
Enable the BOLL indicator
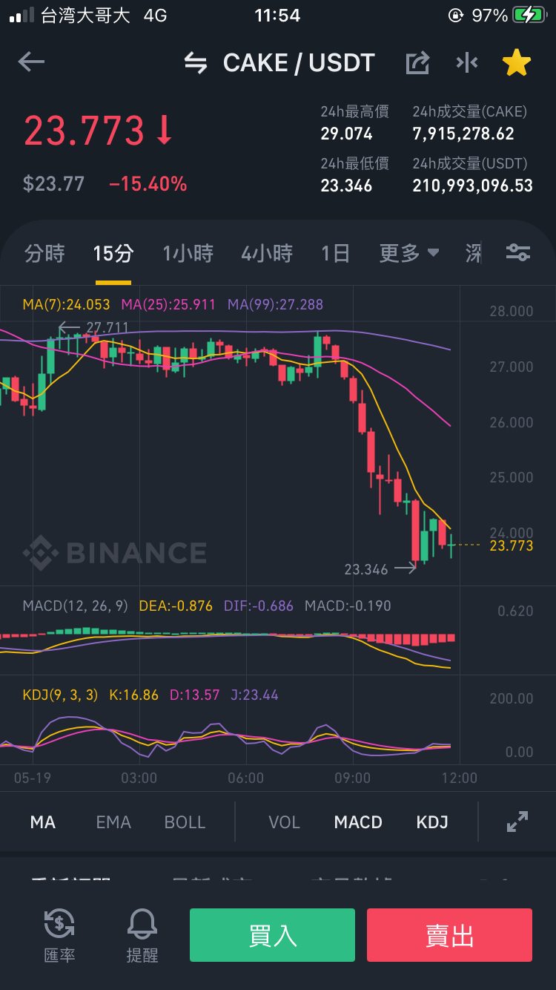(x=185, y=822)
